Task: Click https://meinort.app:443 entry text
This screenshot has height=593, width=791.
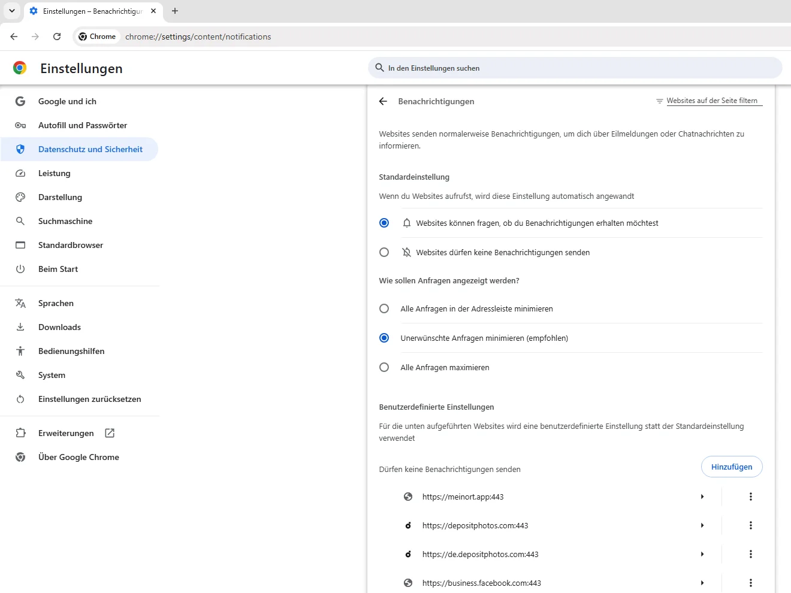Action: pos(463,497)
